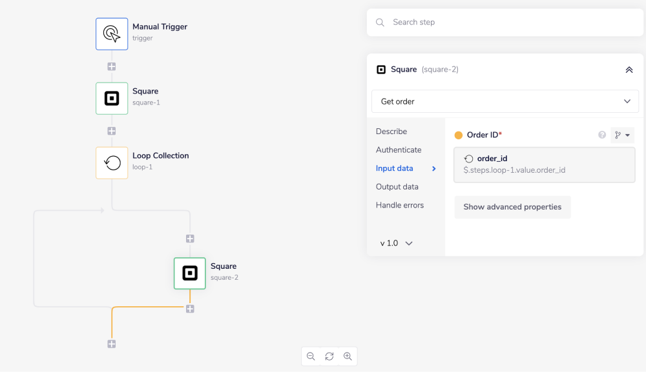646x372 pixels.
Task: Click Show advanced properties button
Action: coord(512,207)
